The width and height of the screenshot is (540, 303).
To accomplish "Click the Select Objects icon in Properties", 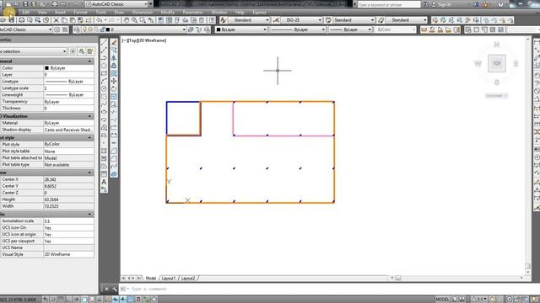I will (81, 51).
